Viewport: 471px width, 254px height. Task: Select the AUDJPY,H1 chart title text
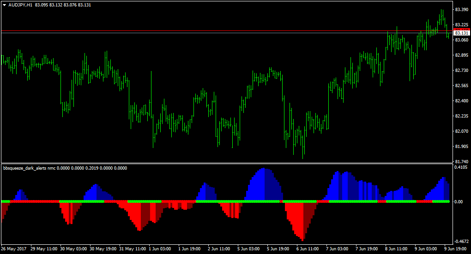click(x=20, y=5)
